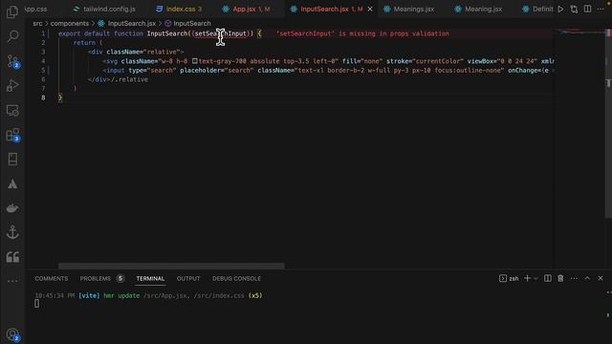Open the notebook icon in activity bar

click(12, 160)
